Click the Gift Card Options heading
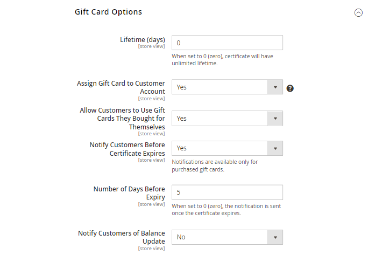 coord(108,12)
